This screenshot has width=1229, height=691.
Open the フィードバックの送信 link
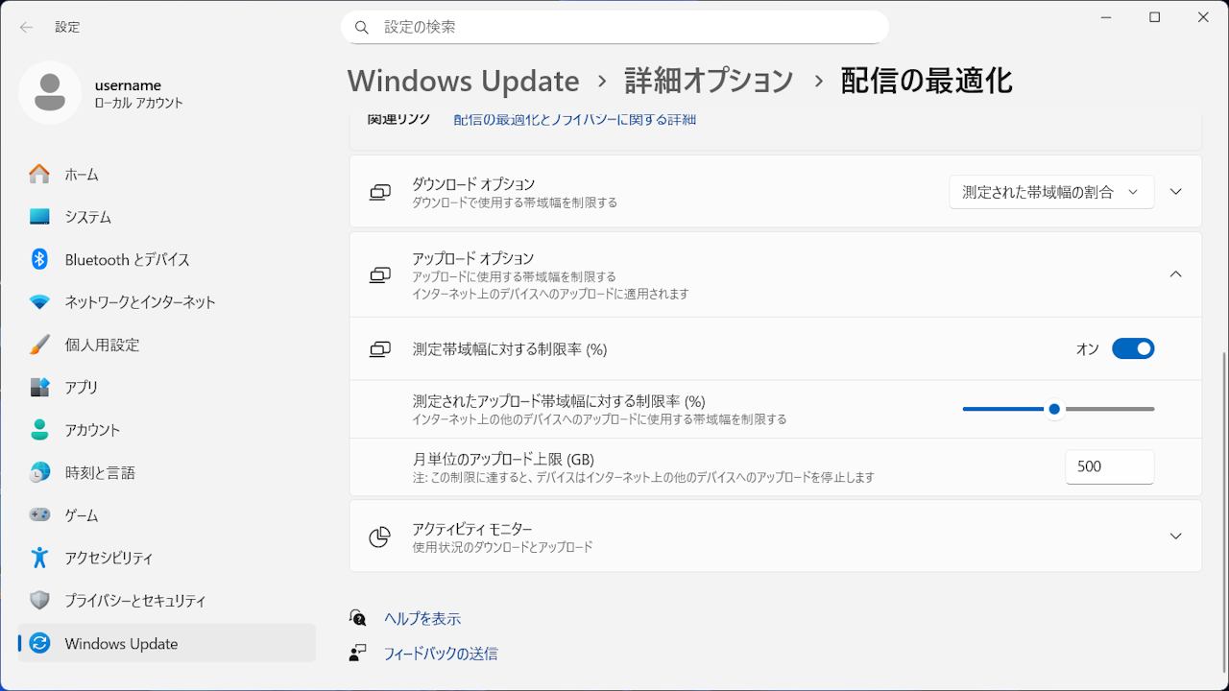(x=441, y=654)
